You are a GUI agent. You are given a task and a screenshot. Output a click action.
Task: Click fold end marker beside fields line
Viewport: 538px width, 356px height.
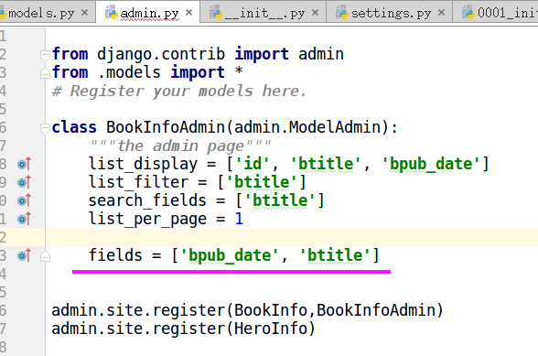point(45,256)
